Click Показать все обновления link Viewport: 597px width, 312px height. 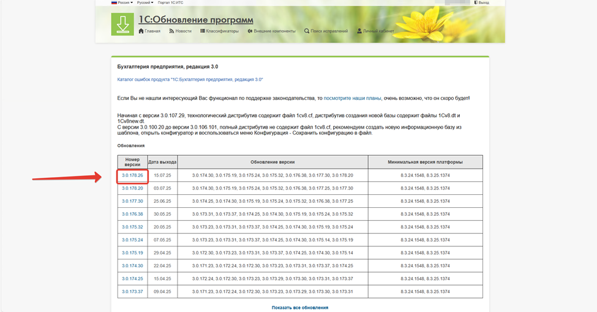click(300, 308)
